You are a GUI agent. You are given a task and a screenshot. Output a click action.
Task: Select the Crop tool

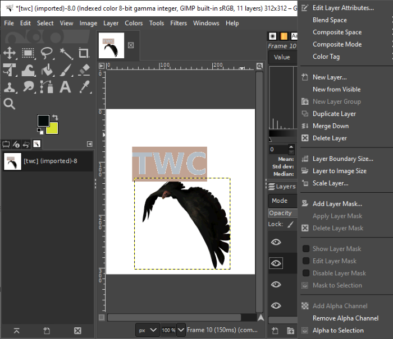(84, 53)
